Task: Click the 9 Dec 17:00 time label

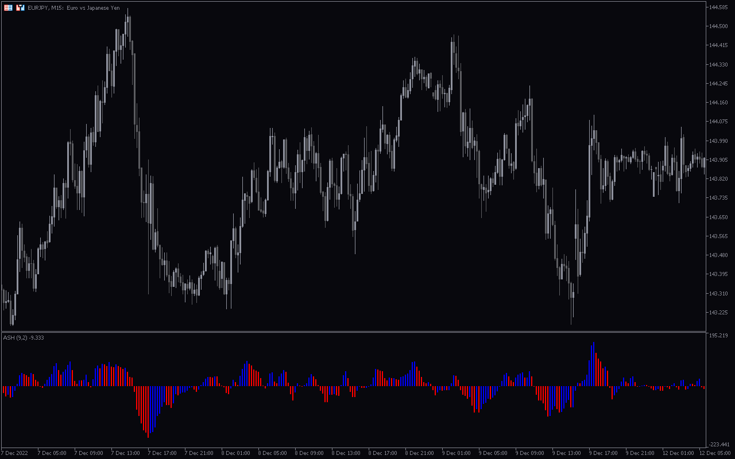Action: pyautogui.click(x=603, y=453)
